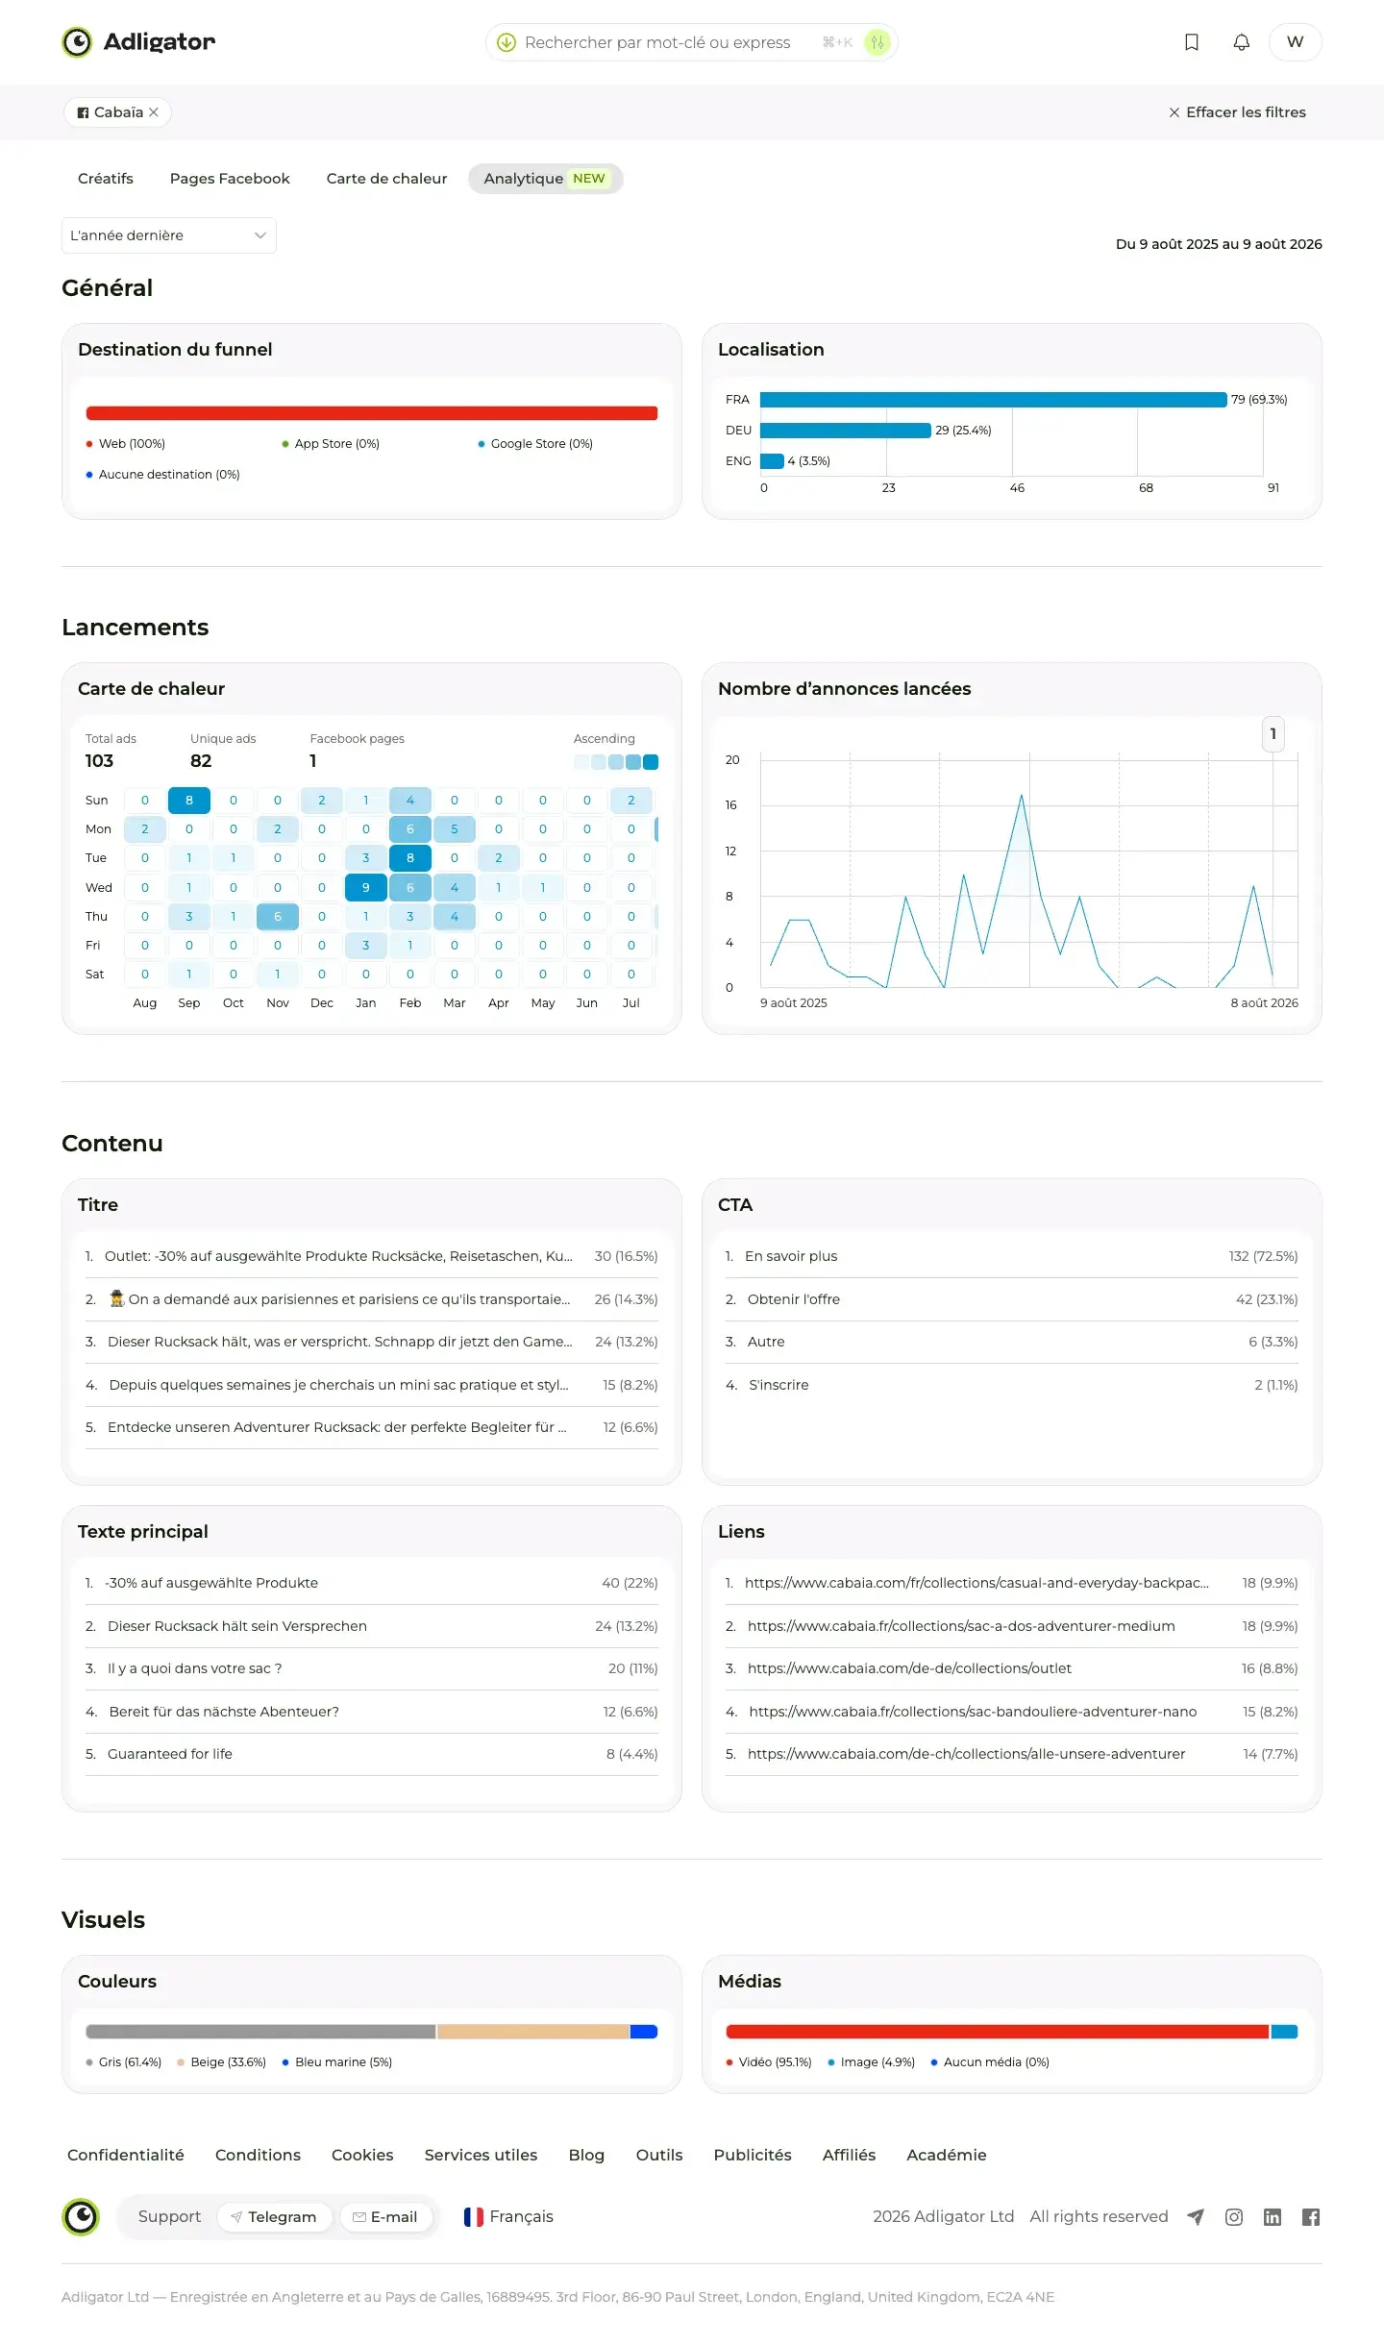Click the Facebook social icon in footer
1384x2345 pixels.
tap(1311, 2217)
